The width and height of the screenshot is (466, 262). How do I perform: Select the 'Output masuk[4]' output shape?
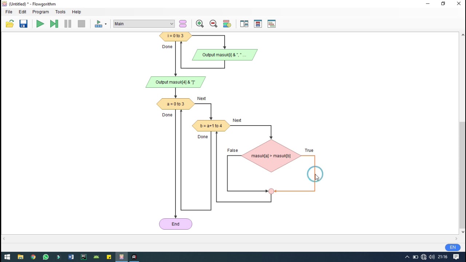[x=175, y=82]
